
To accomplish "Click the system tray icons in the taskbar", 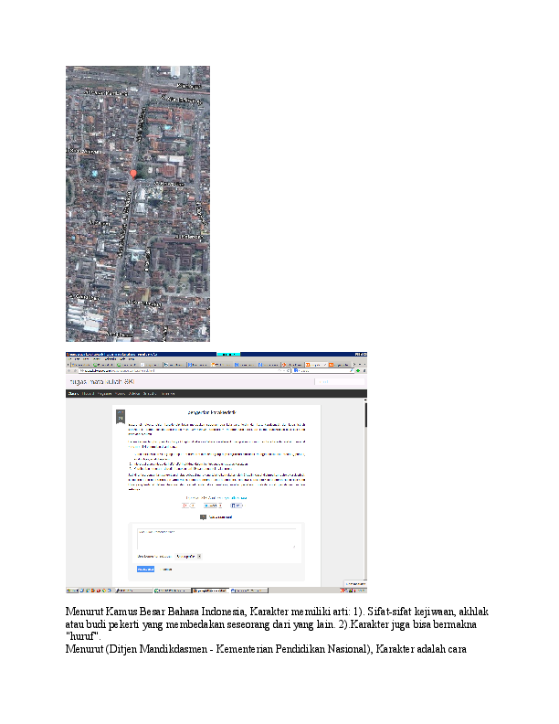I will coord(353,590).
